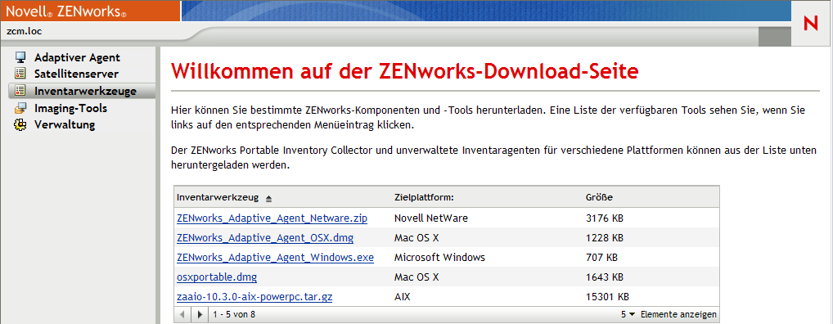Click the 707 KB size cell
Screen dimensions: 833x324
[x=601, y=257]
